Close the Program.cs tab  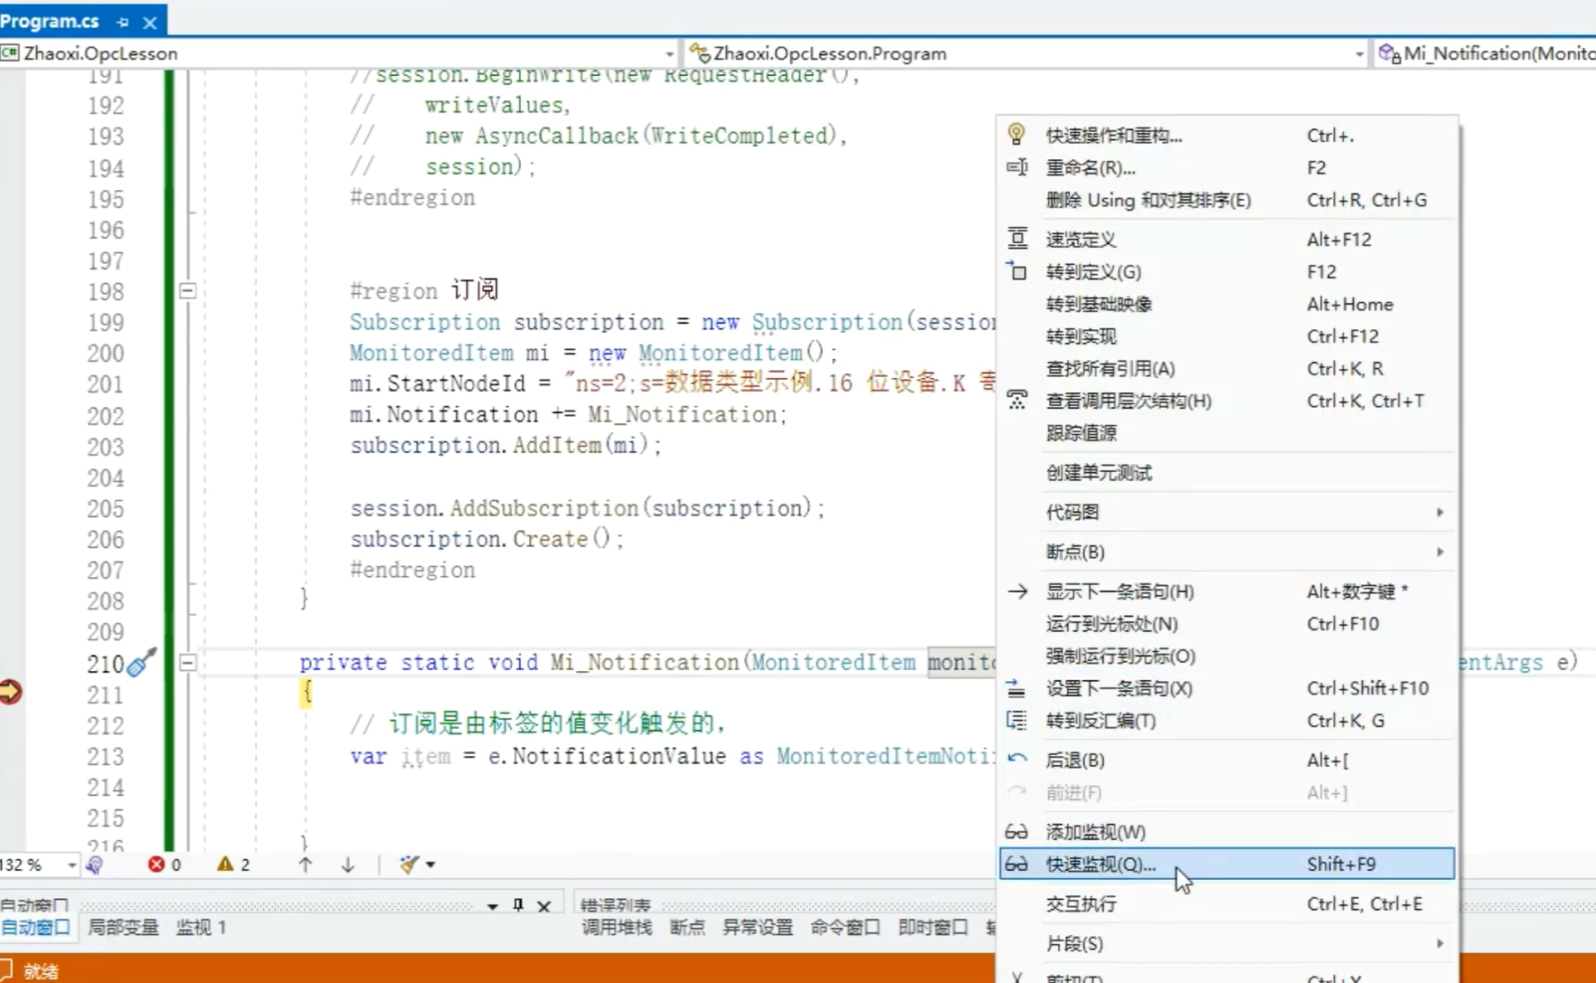point(150,21)
